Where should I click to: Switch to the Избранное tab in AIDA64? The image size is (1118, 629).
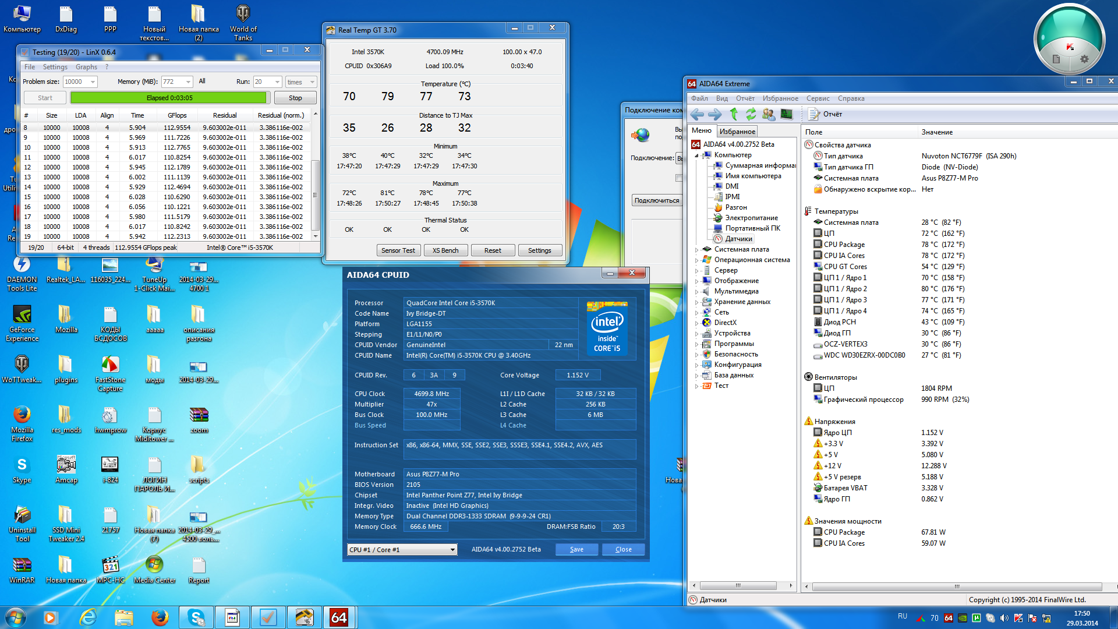[737, 132]
